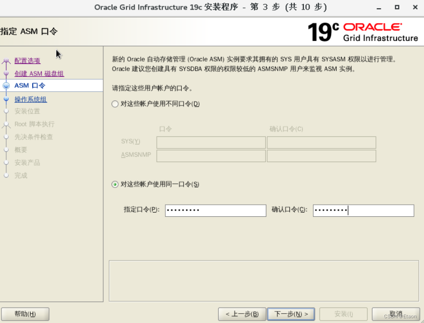Proceed with 下一步 button
The width and height of the screenshot is (424, 323).
pyautogui.click(x=291, y=314)
